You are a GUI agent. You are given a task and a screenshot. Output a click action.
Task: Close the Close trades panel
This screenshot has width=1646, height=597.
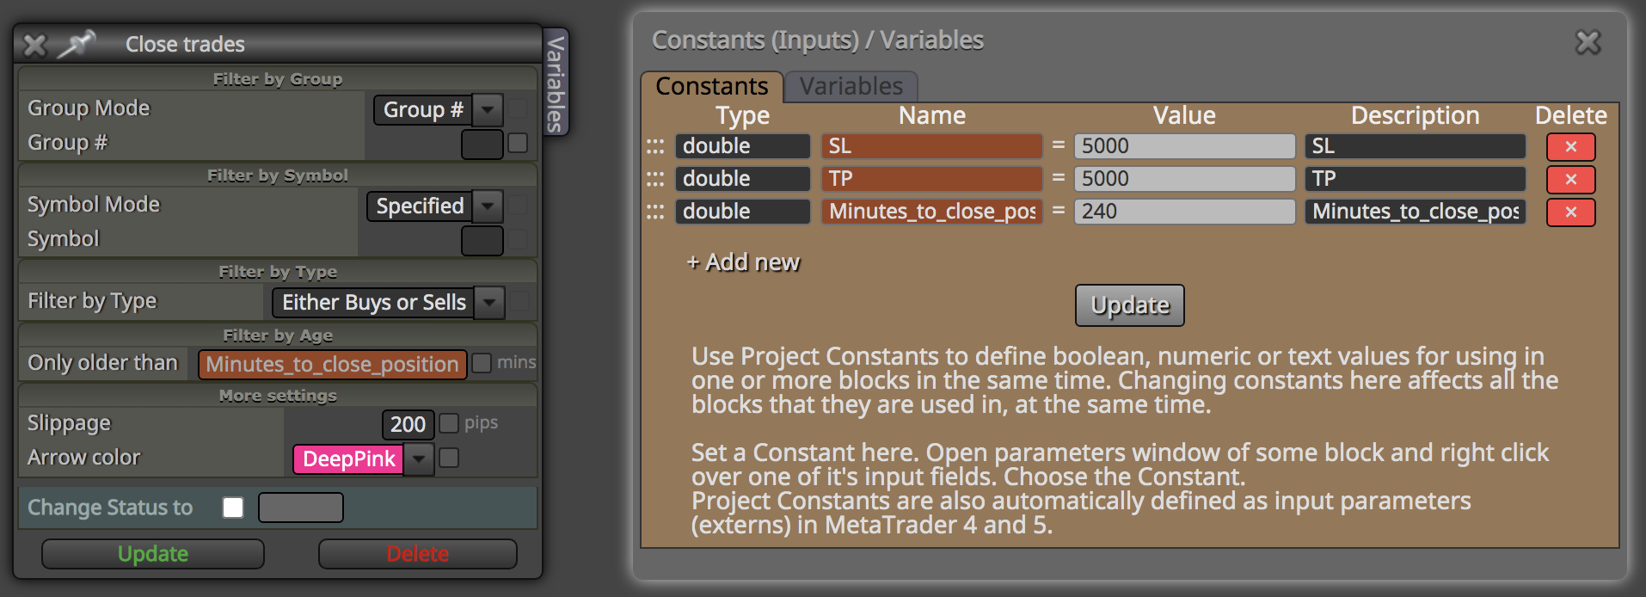35,45
